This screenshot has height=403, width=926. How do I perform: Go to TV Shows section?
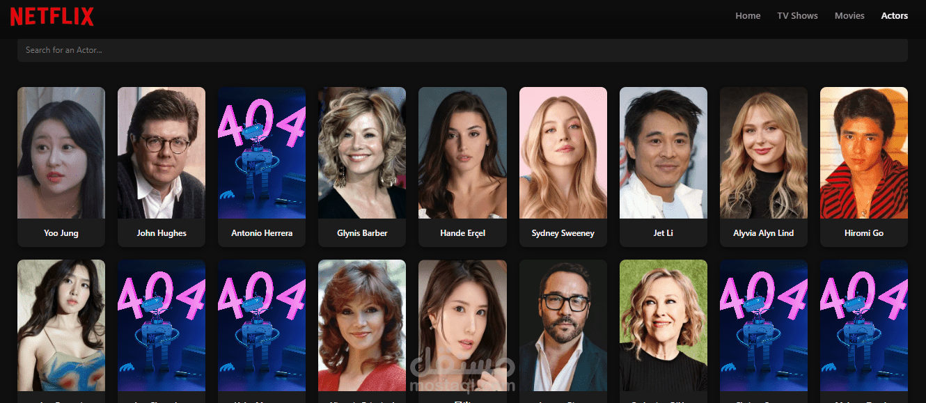(797, 15)
